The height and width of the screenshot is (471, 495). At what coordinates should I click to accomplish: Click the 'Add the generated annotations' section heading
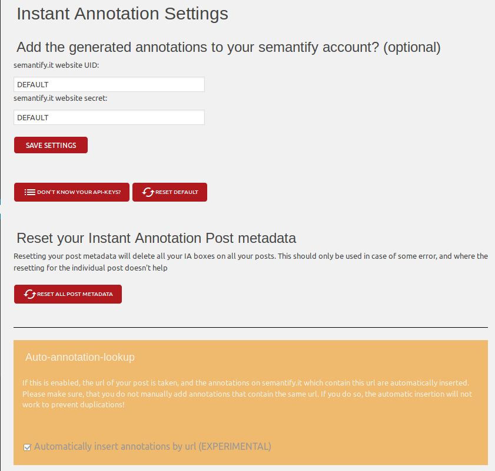(x=228, y=47)
